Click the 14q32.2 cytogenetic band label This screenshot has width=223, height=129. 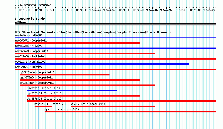pos(20,22)
